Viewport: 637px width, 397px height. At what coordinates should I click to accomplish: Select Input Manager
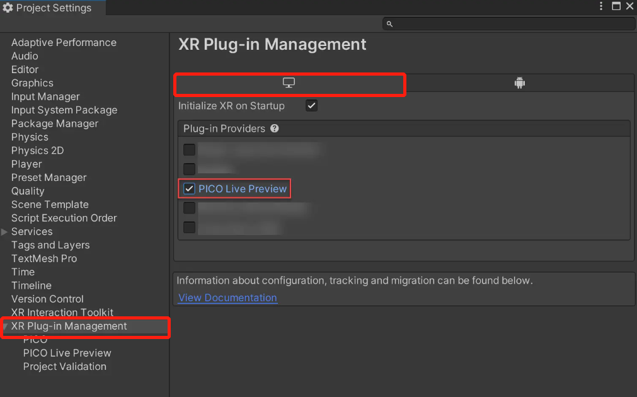point(45,96)
